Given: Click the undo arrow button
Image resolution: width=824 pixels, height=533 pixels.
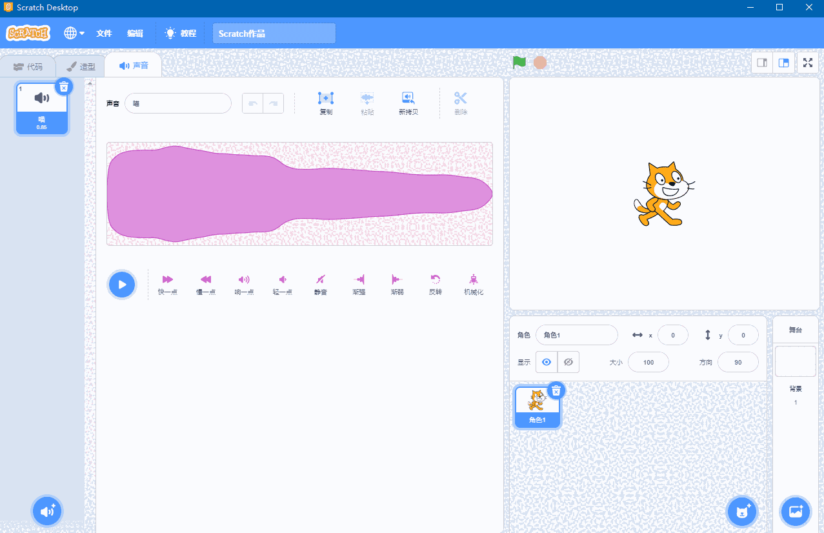Looking at the screenshot, I should point(252,103).
